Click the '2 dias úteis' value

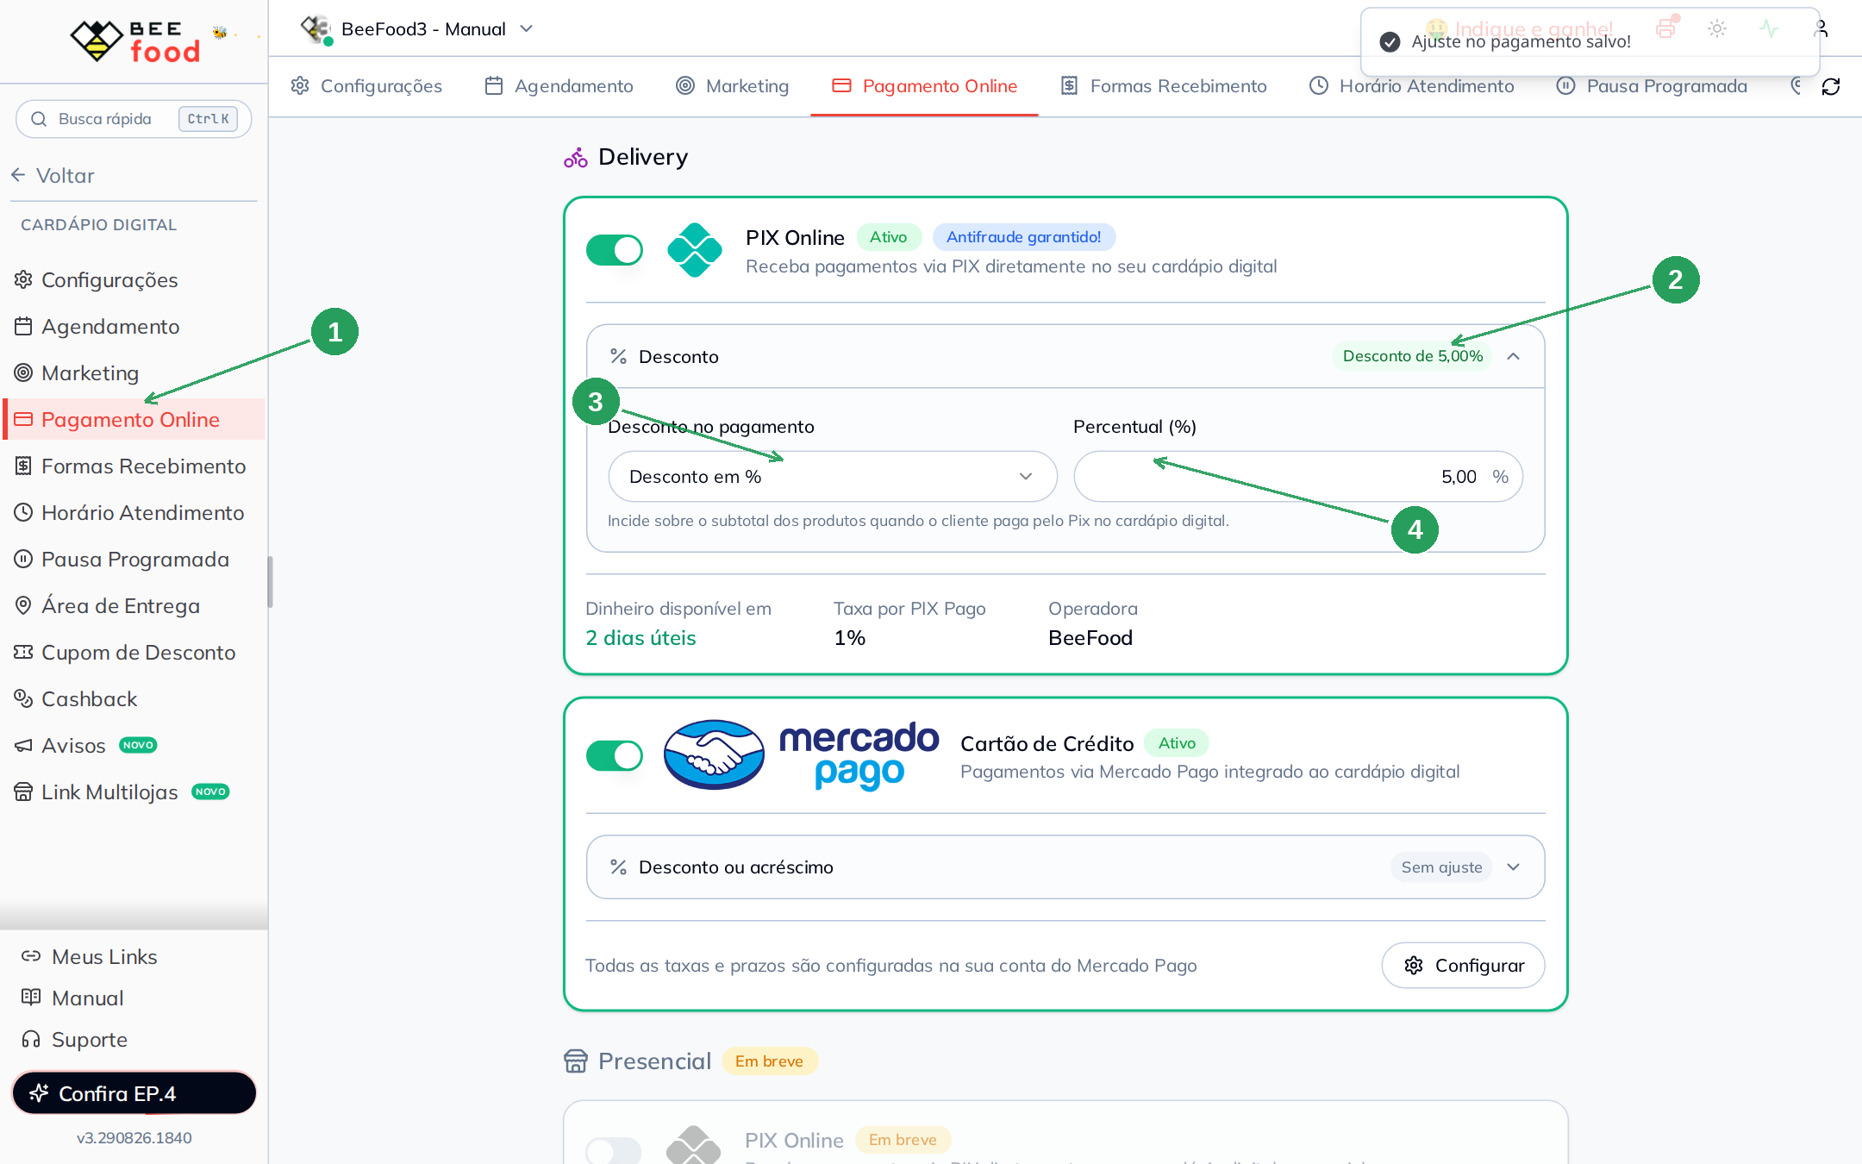(x=640, y=638)
